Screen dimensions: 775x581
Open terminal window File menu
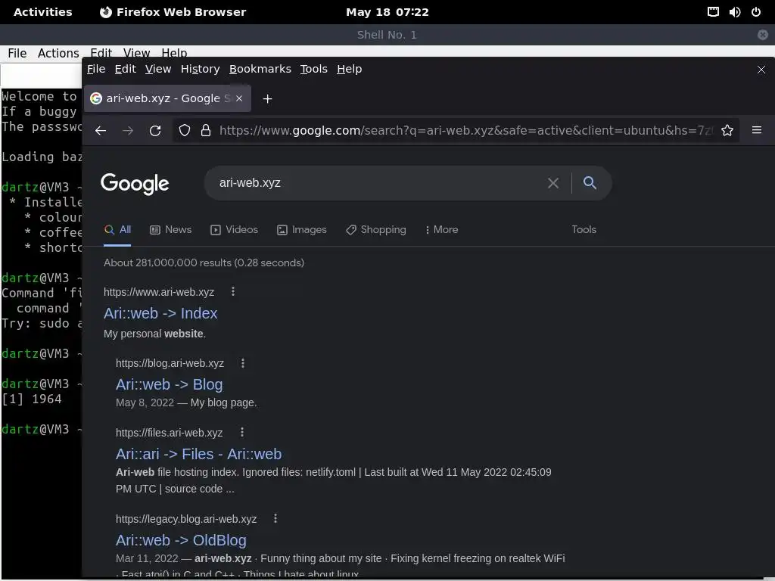point(17,53)
